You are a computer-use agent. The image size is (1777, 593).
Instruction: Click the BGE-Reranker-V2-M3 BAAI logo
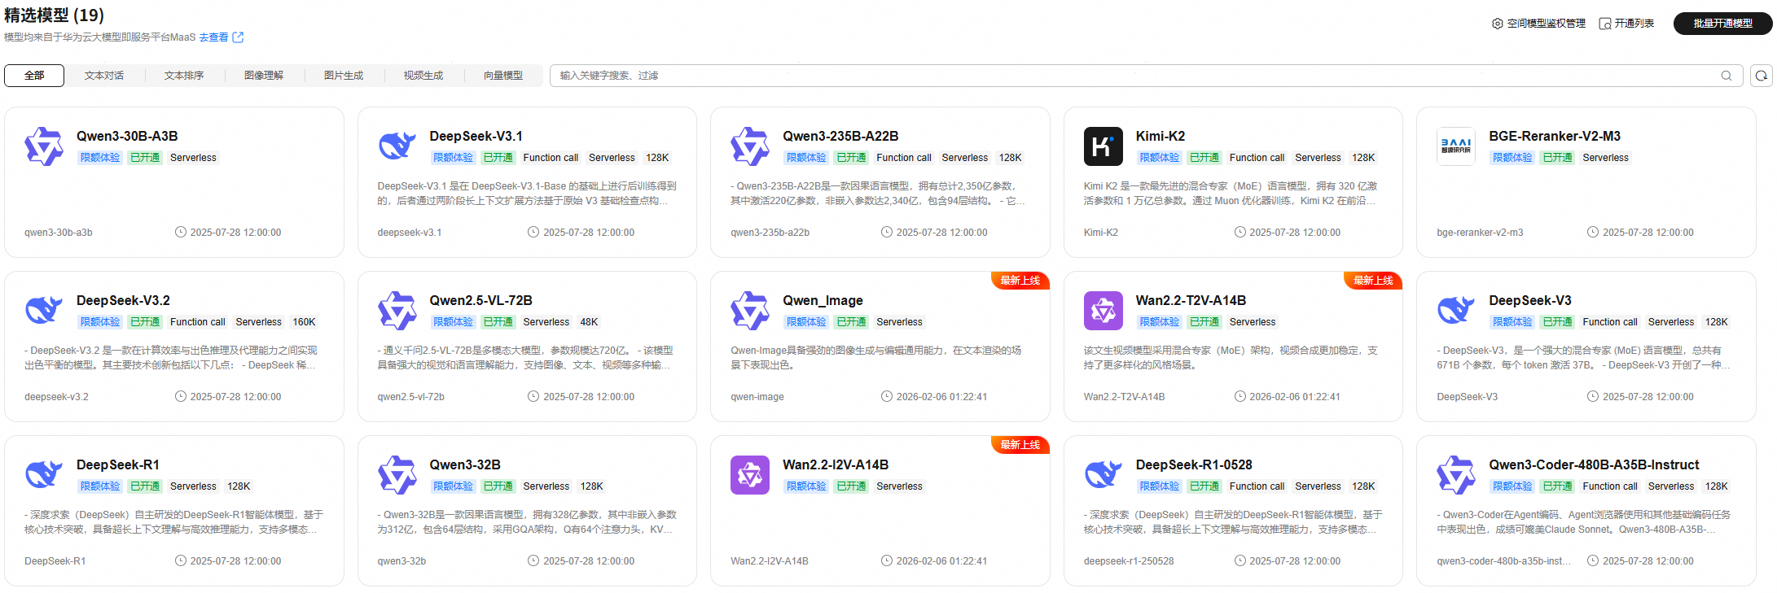click(x=1455, y=146)
